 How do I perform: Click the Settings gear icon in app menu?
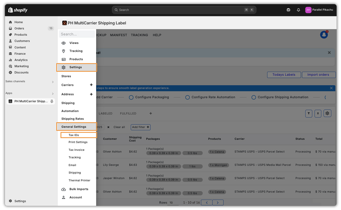(x=63, y=67)
